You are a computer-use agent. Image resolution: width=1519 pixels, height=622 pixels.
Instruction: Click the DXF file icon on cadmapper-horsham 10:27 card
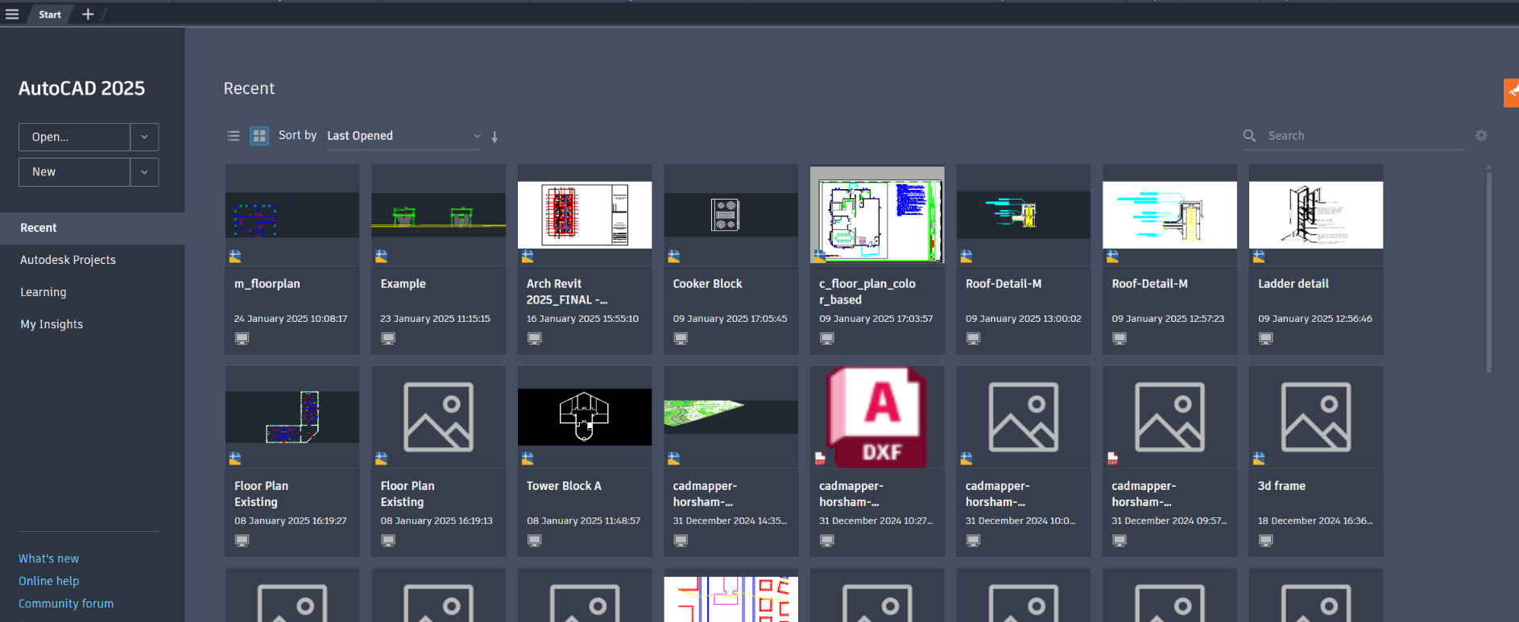(x=820, y=459)
